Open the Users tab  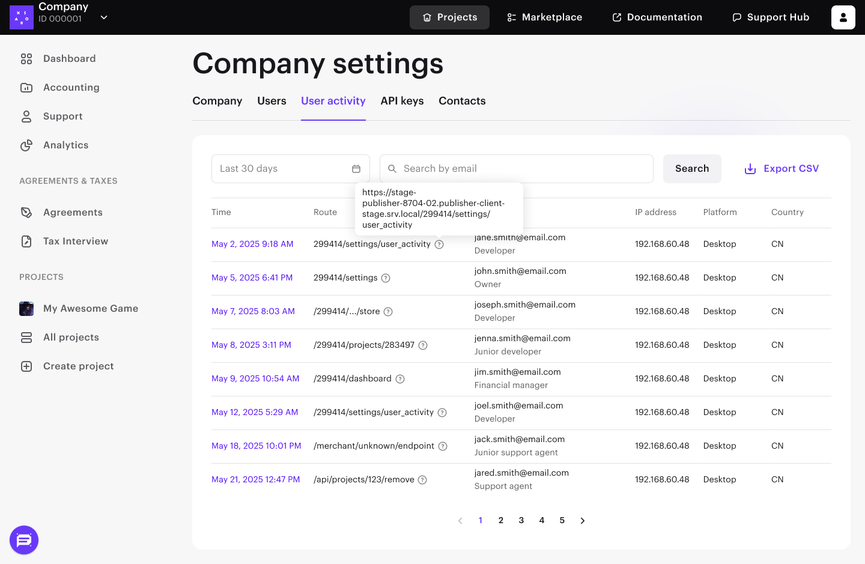point(272,101)
